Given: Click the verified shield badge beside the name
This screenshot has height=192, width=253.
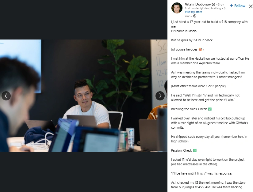Looking at the screenshot, I should point(213,5).
